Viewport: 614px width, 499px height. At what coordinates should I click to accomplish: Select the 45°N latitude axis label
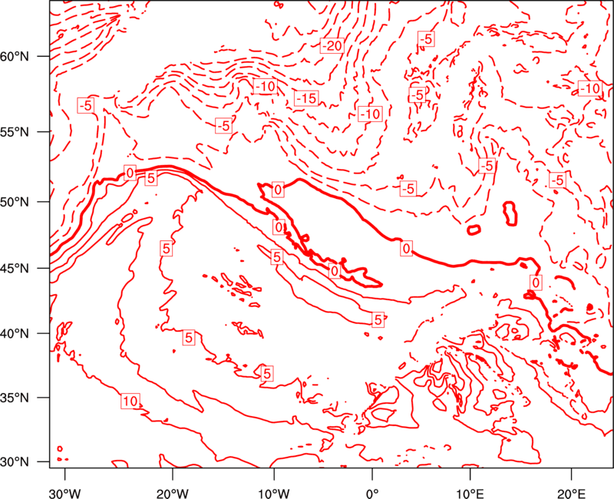click(15, 268)
